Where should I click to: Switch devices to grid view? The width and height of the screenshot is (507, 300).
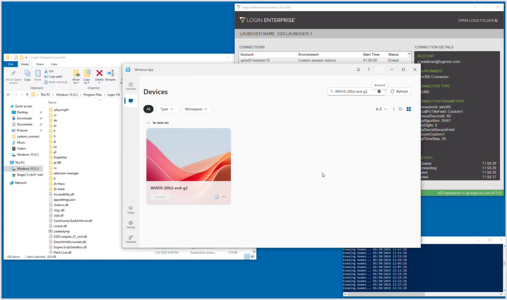(x=409, y=109)
